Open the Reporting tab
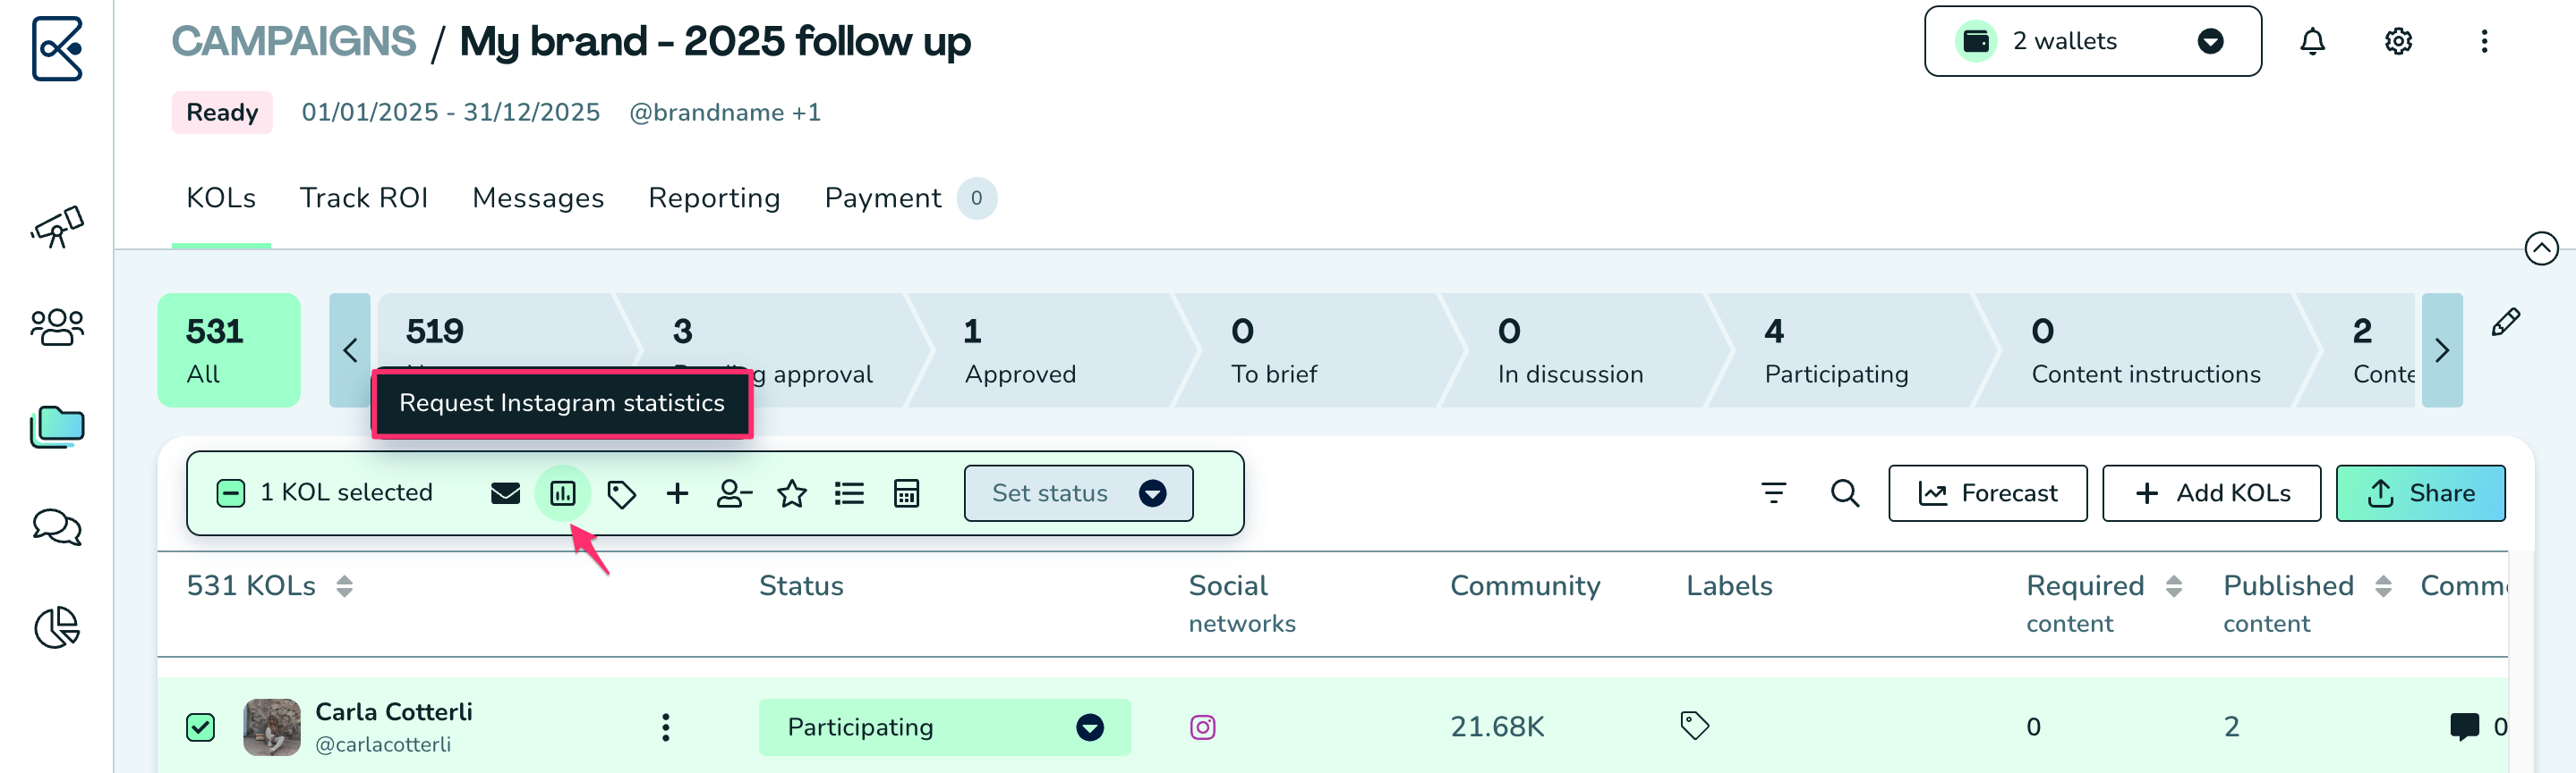The height and width of the screenshot is (773, 2576). click(714, 198)
